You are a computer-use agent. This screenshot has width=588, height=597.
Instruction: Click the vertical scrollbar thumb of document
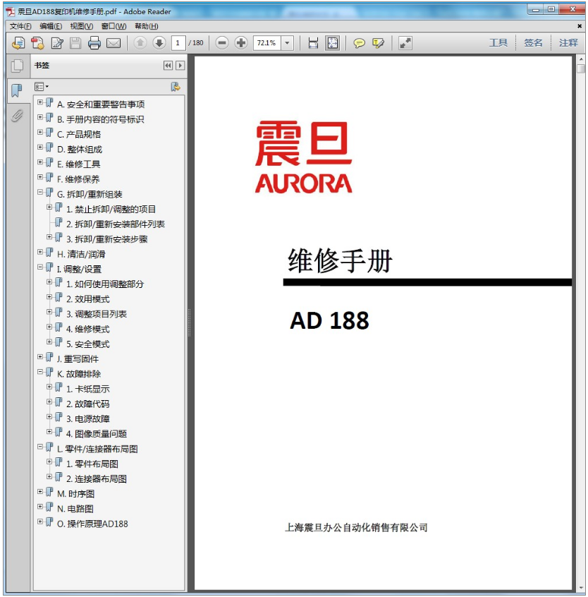580,69
